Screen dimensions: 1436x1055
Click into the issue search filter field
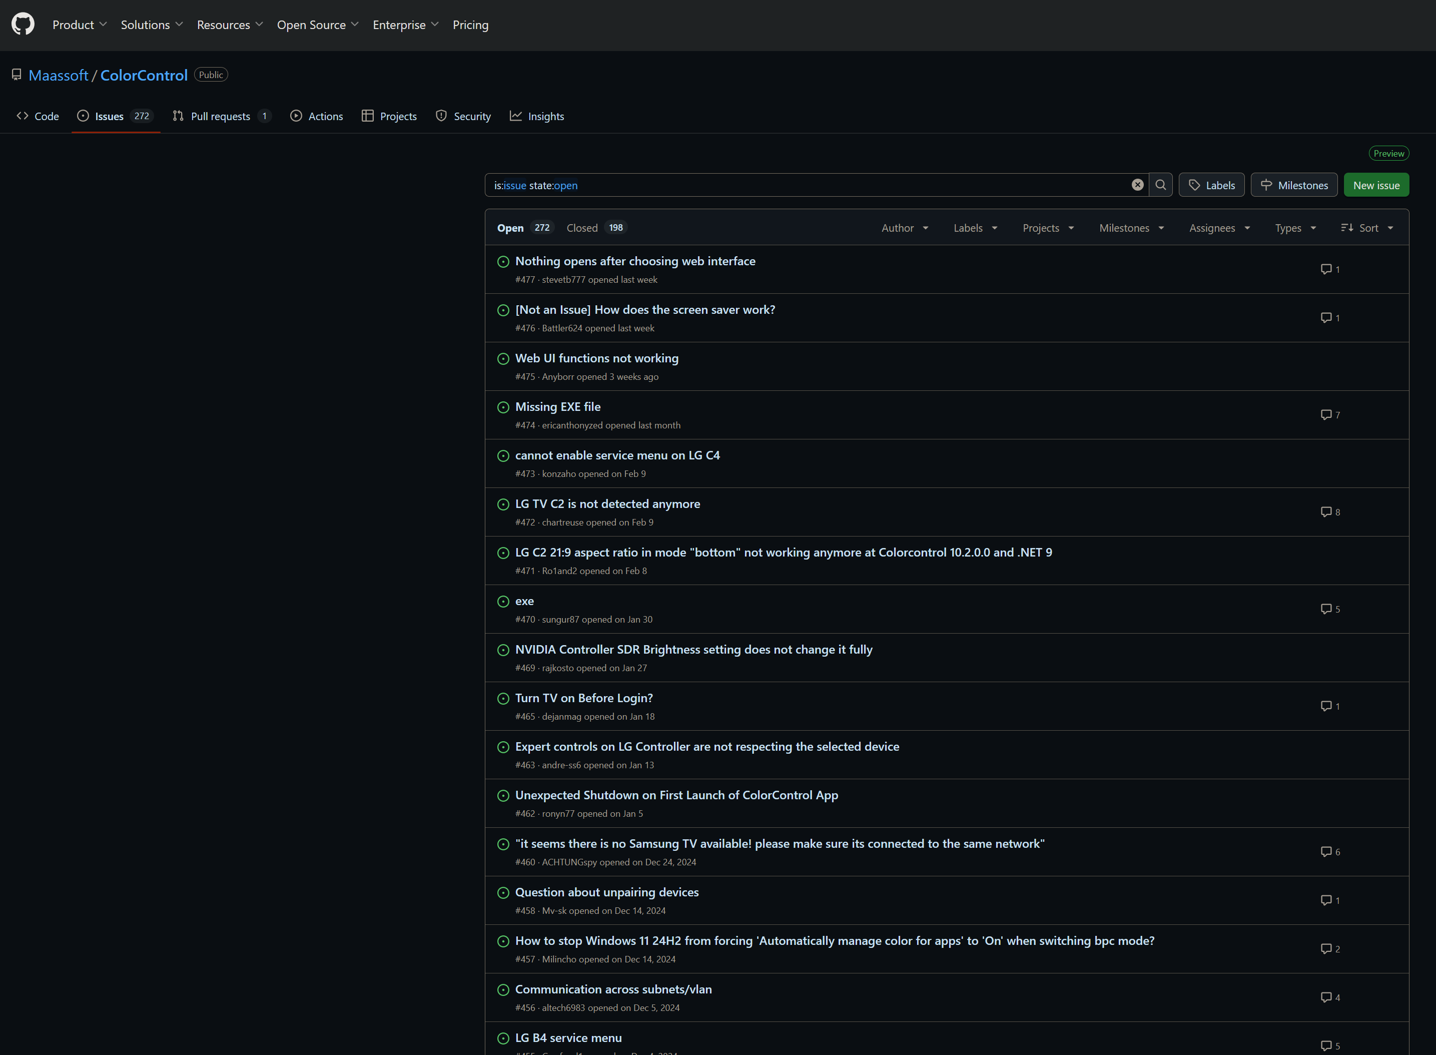[808, 185]
